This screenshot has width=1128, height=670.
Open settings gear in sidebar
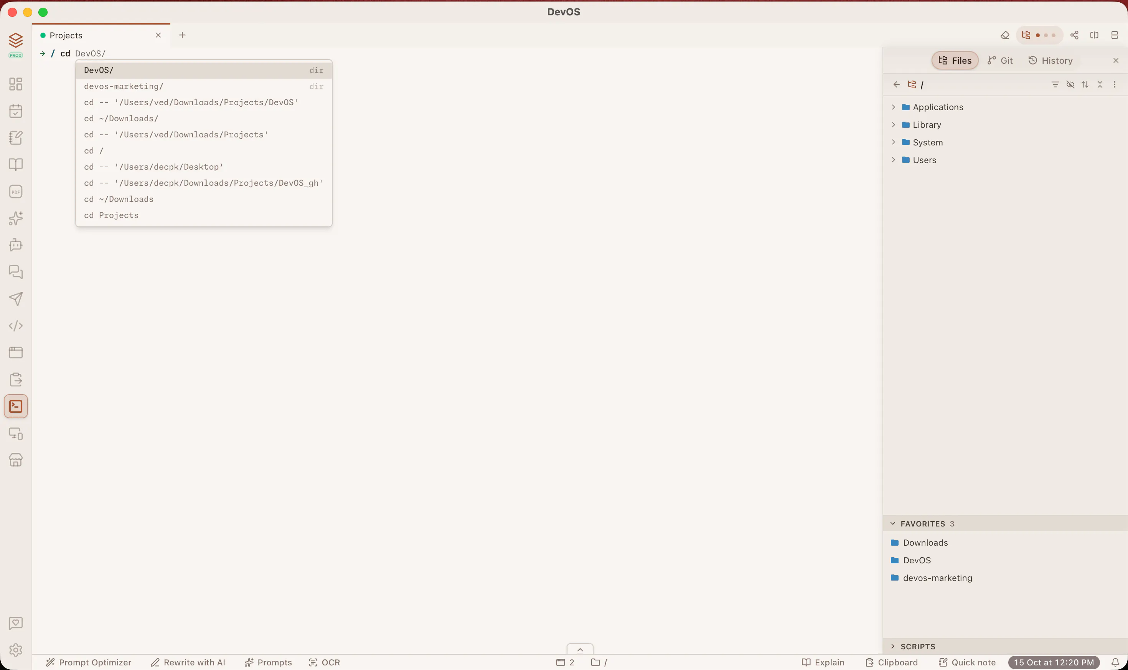(x=15, y=650)
